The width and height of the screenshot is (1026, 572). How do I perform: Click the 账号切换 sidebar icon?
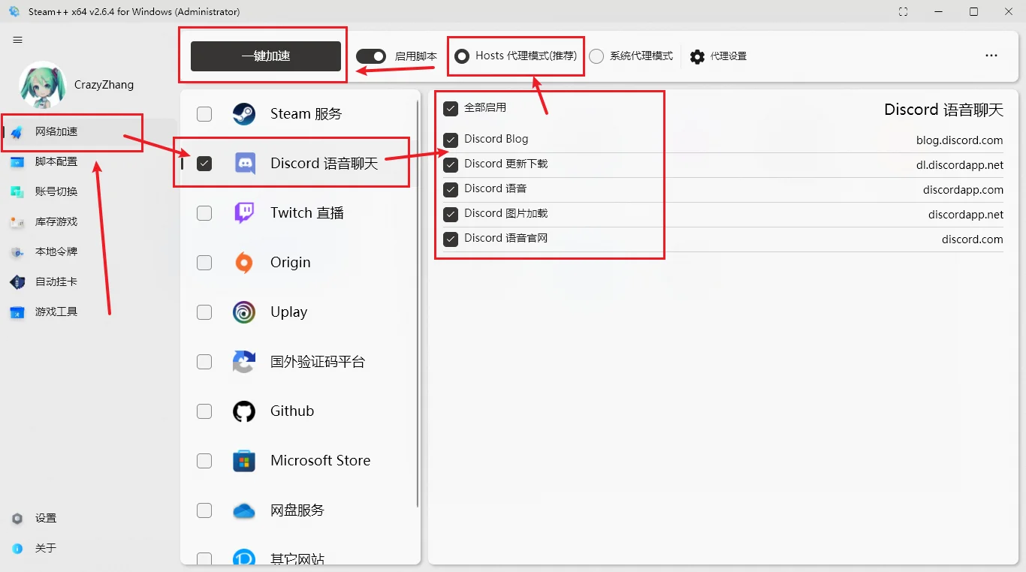click(17, 192)
